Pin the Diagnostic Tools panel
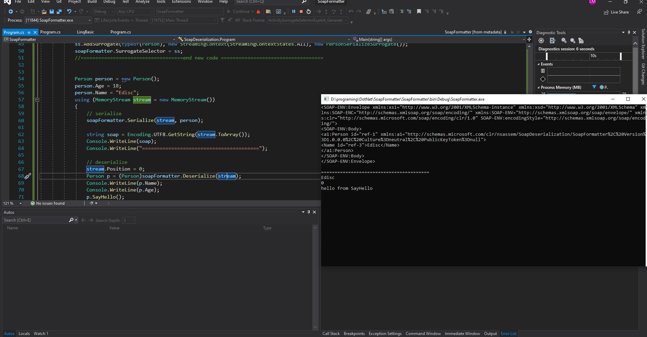Viewport: 647px width, 337px height. click(629, 32)
